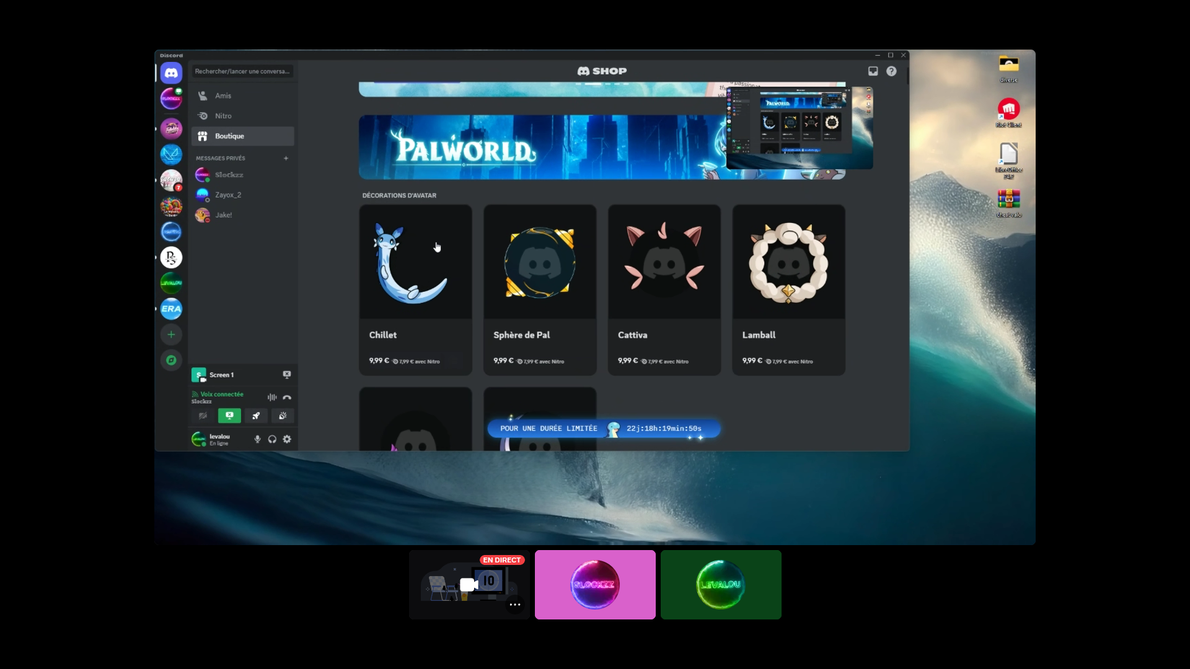
Task: Open the green LEVALOU server icon
Action: pos(171,282)
